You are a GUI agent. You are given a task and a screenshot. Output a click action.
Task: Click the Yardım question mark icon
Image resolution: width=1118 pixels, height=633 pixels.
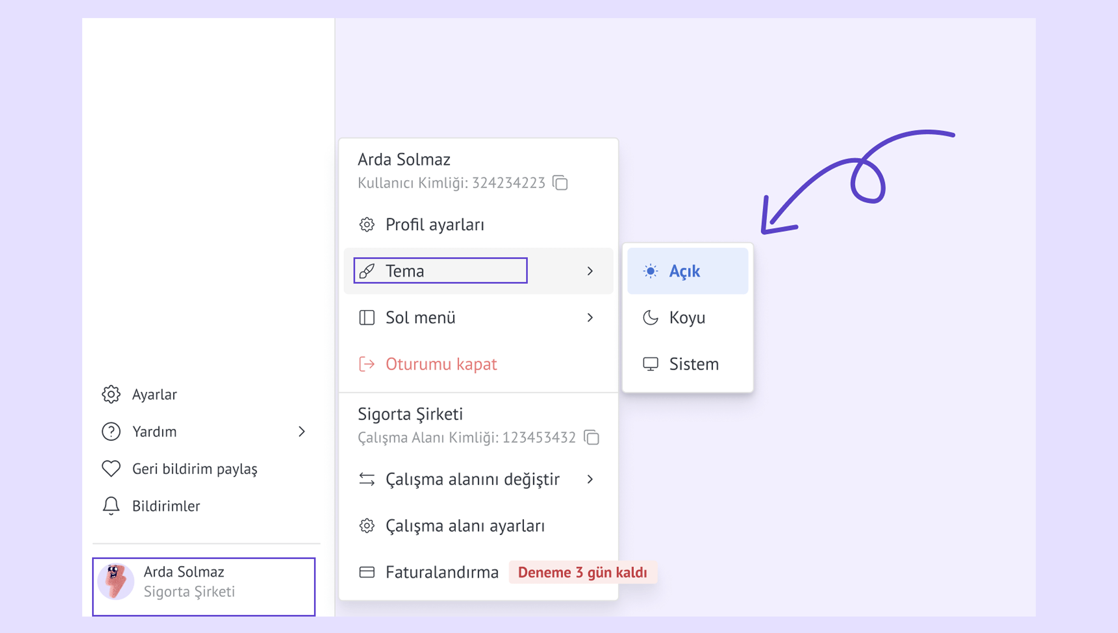click(111, 432)
